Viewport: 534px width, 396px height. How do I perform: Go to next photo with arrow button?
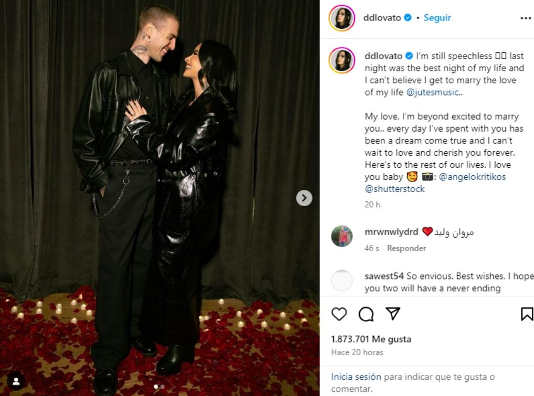point(304,198)
